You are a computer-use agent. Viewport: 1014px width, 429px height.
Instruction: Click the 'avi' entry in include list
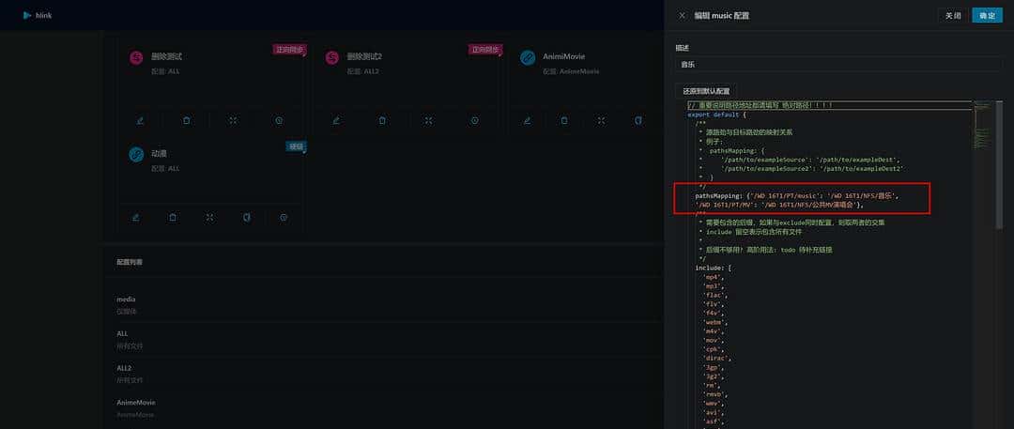click(x=714, y=412)
